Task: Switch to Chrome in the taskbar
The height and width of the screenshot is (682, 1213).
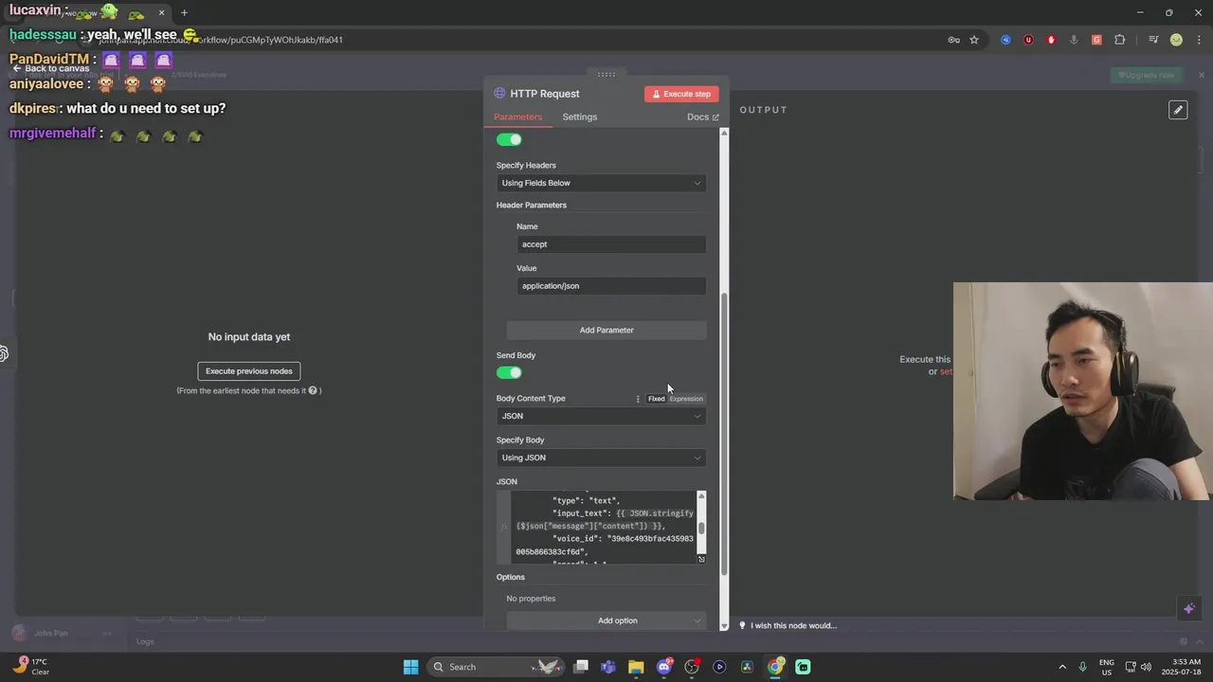Action: point(776,667)
